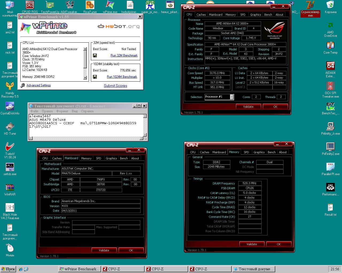Click Validate in top CPU-Z window
Image resolution: width=342 pixels, height=273 pixels.
click(248, 107)
